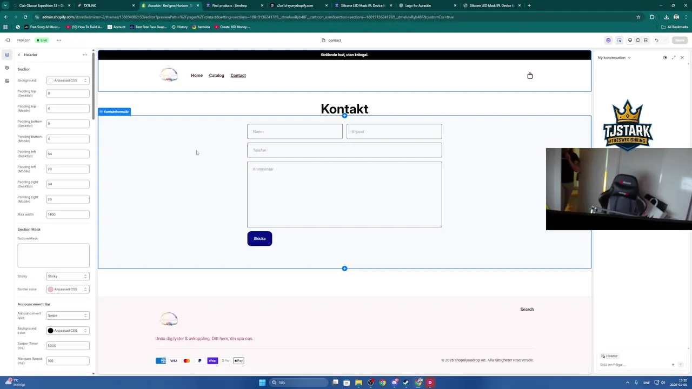Open the Windows Start menu
This screenshot has height=389, width=692.
pos(262,383)
